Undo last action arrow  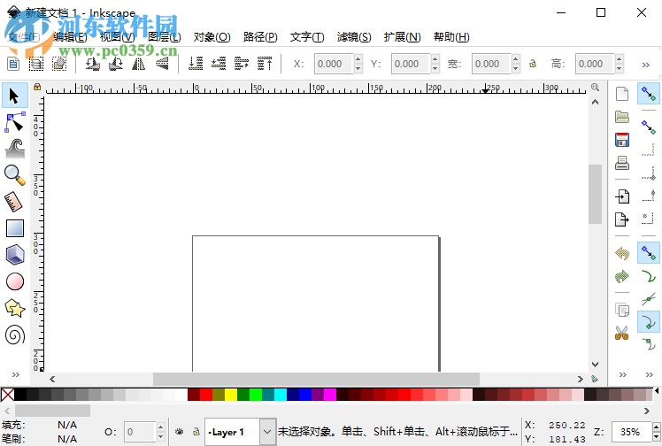pos(622,253)
